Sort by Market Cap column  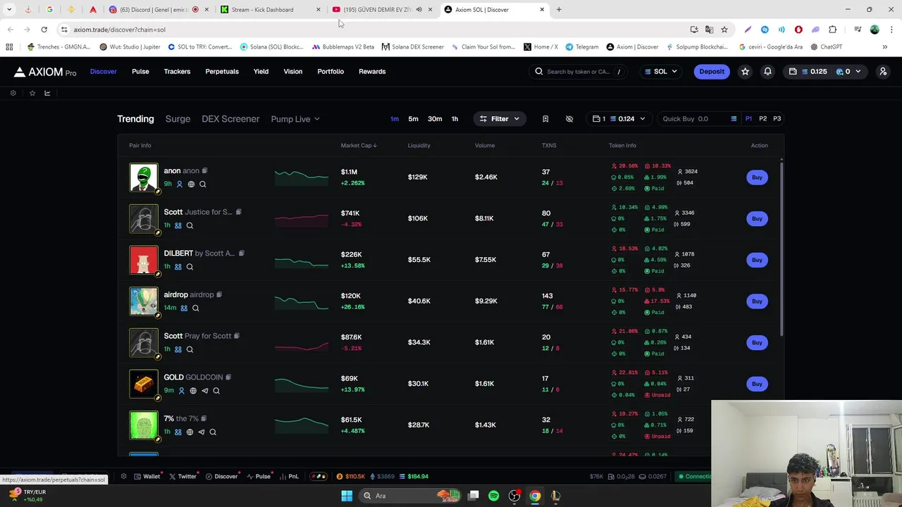(x=359, y=146)
